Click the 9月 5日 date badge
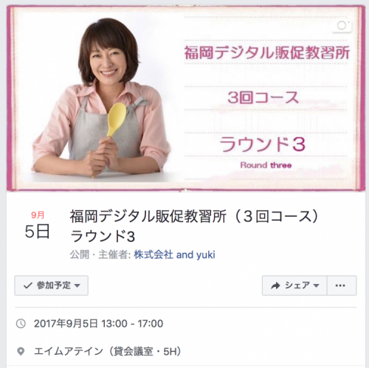The height and width of the screenshot is (368, 369). point(38,225)
